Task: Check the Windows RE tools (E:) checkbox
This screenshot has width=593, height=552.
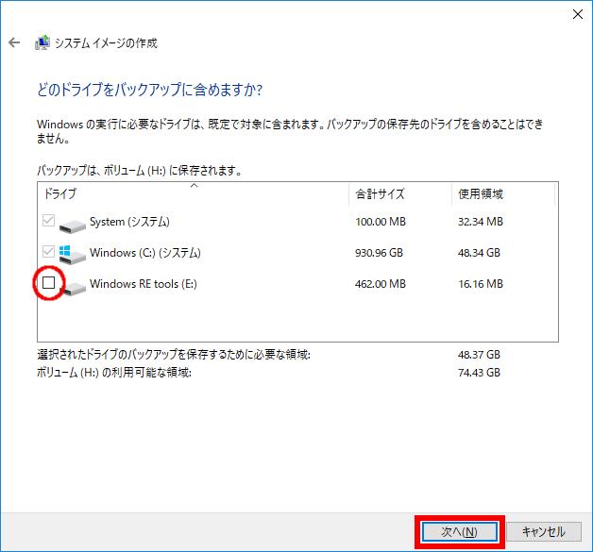Action: coord(49,283)
